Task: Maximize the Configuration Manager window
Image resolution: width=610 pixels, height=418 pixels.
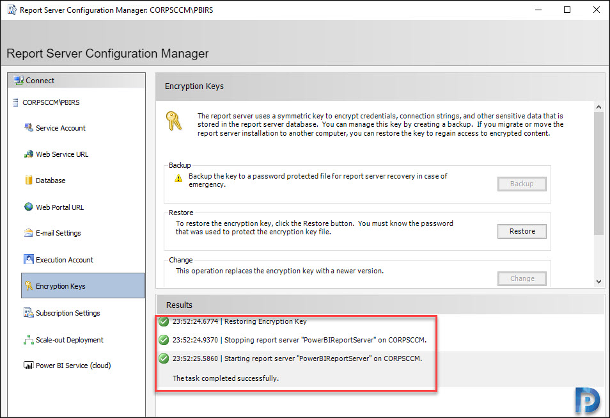Action: 567,10
